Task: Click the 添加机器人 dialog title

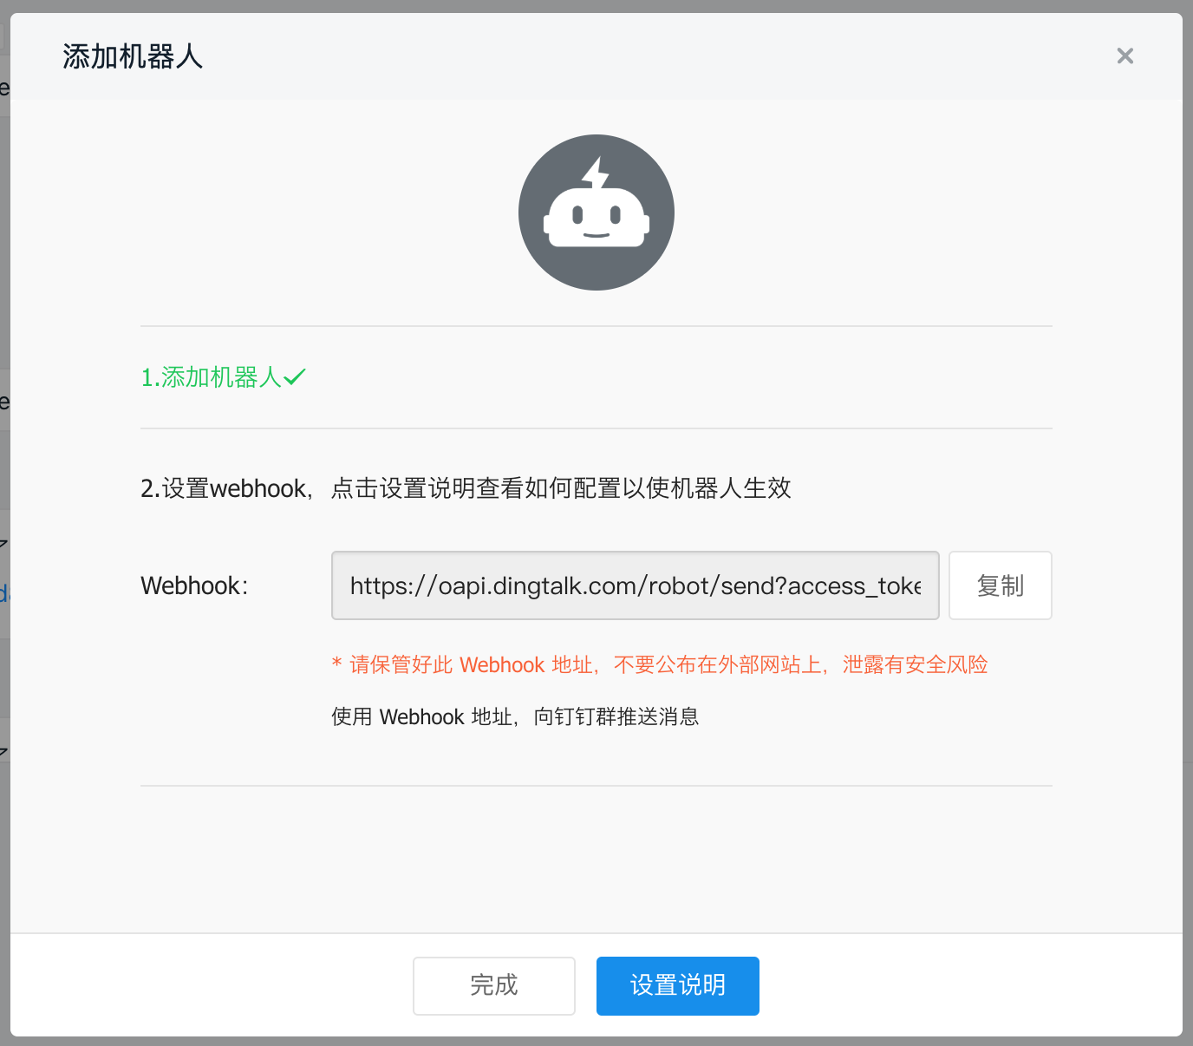Action: tap(133, 56)
